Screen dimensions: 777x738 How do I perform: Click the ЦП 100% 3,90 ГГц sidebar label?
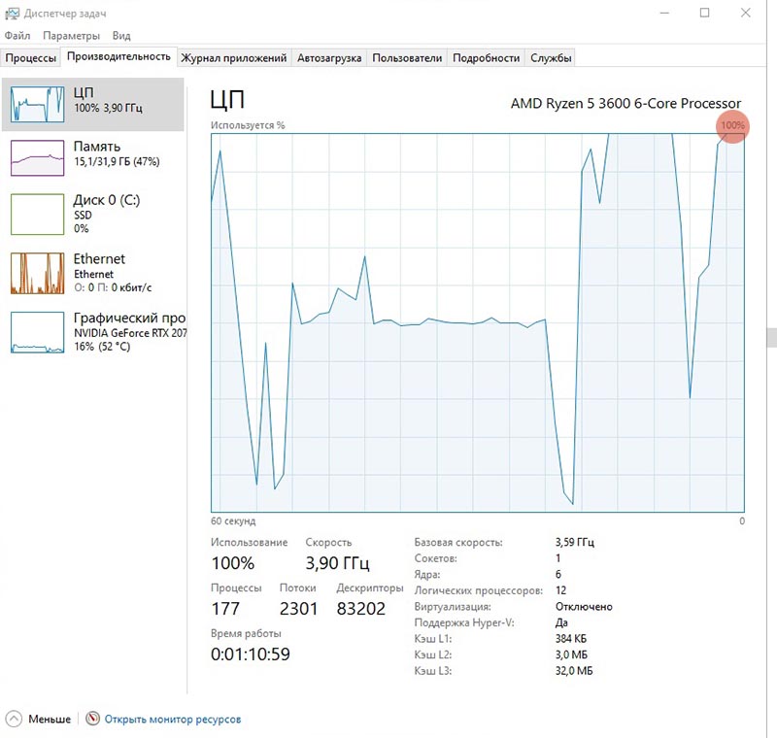(108, 100)
